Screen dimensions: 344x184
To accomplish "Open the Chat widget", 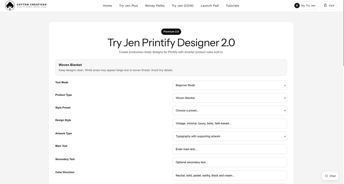I will (x=330, y=176).
